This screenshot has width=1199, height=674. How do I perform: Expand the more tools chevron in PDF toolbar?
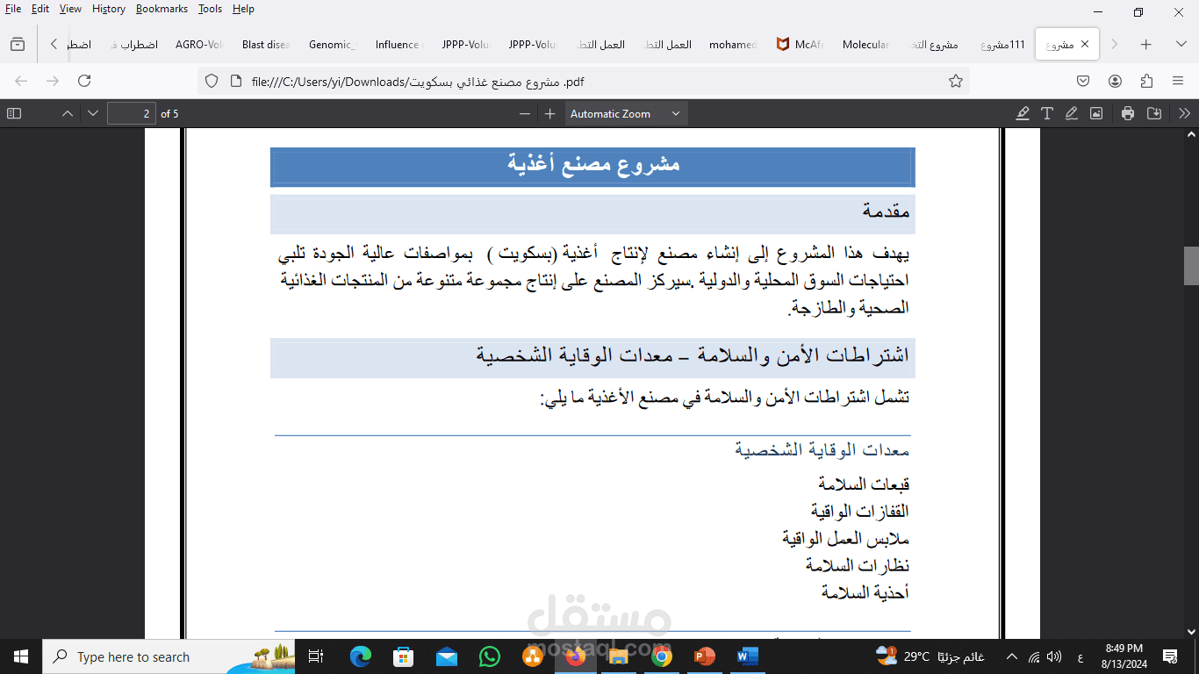tap(1184, 112)
